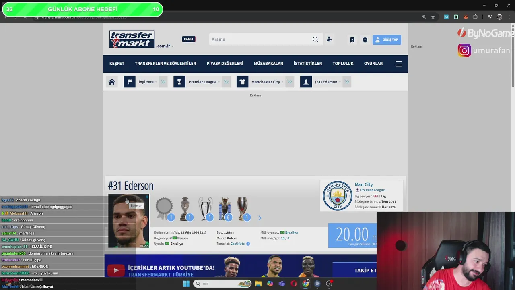Open the İSTATİSTİKLER menu
This screenshot has height=290, width=515.
(308, 64)
